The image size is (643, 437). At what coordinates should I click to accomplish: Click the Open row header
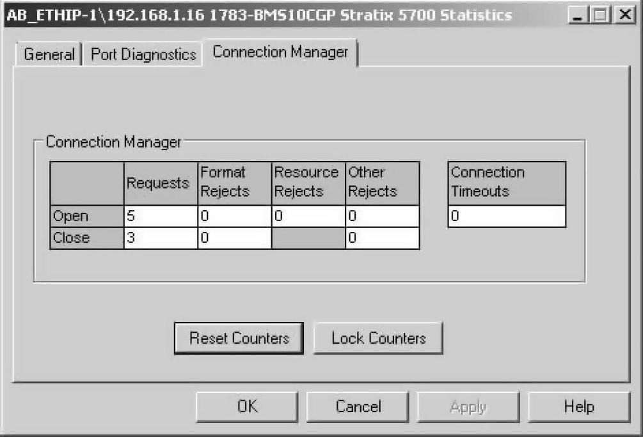pyautogui.click(x=87, y=216)
